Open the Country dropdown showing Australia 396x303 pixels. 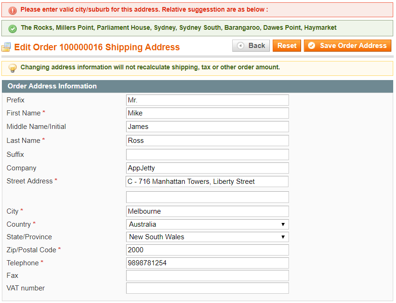pos(207,224)
